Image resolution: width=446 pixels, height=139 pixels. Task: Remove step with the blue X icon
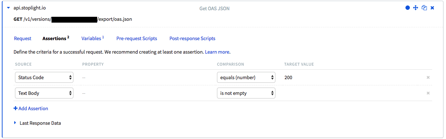coord(432,8)
